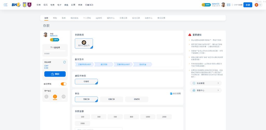Click the BK8 logo

point(16,5)
